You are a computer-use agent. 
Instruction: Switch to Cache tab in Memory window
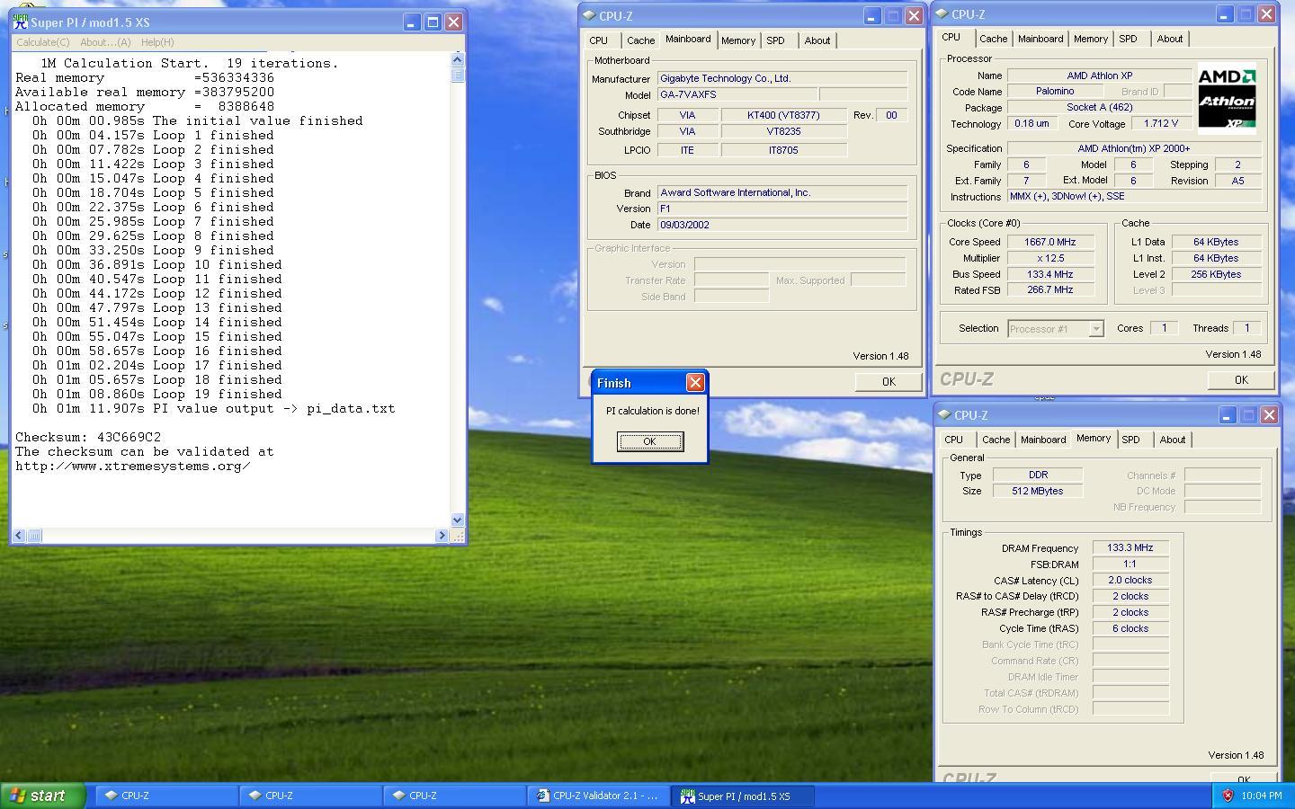pos(996,440)
